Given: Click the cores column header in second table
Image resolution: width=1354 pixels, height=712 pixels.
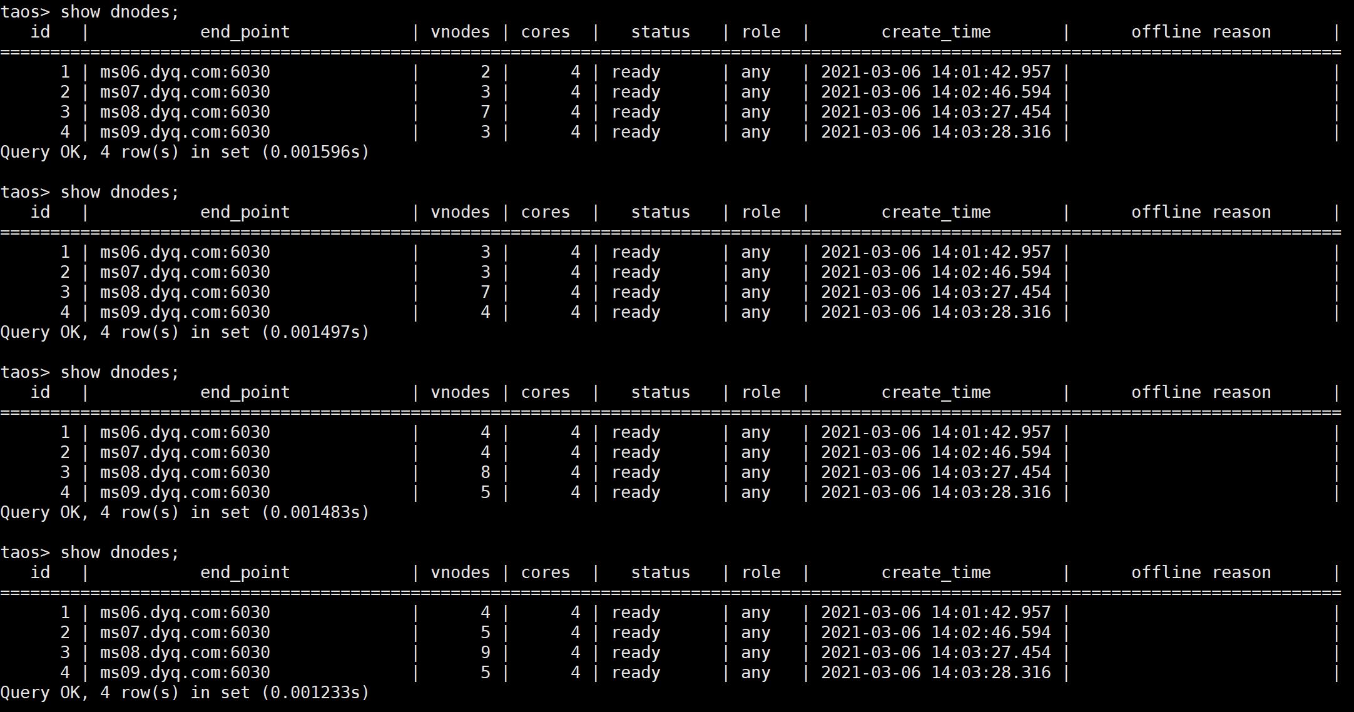Looking at the screenshot, I should point(545,211).
